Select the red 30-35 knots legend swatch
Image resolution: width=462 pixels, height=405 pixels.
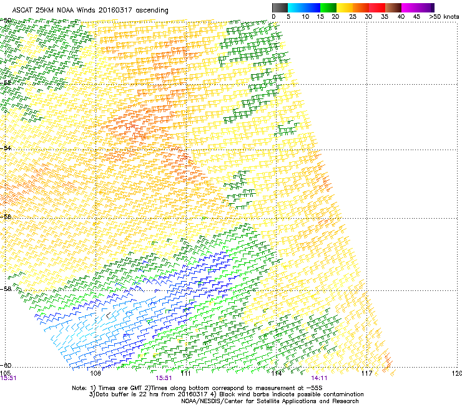pos(377,7)
